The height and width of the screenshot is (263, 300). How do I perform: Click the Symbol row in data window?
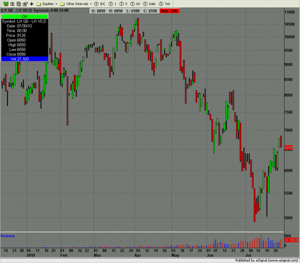24,21
